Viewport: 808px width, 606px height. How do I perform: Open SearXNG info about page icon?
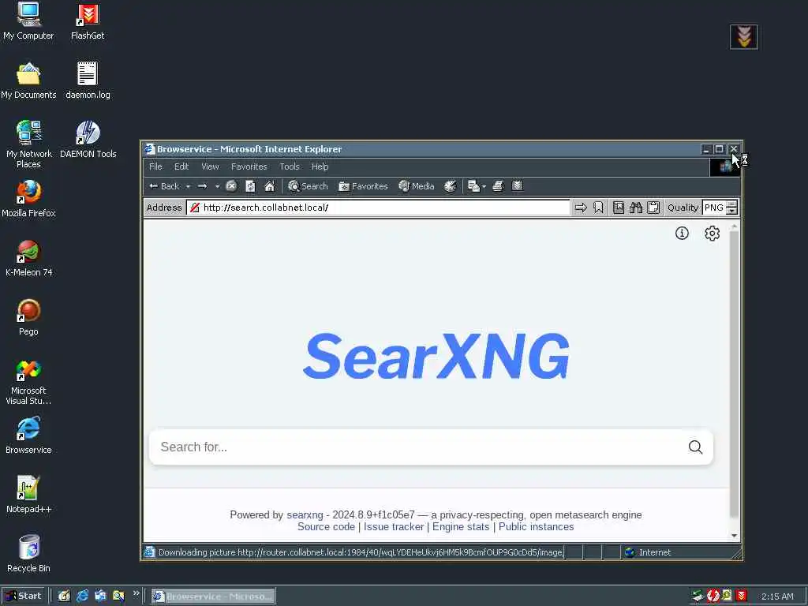pyautogui.click(x=682, y=234)
